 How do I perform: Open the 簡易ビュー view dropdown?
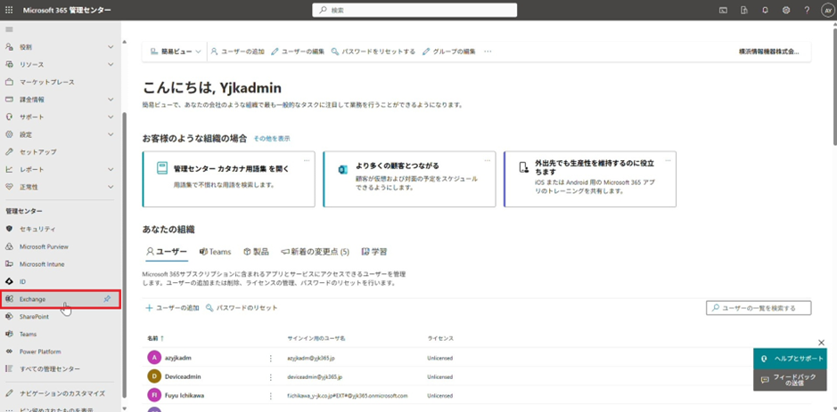(176, 52)
